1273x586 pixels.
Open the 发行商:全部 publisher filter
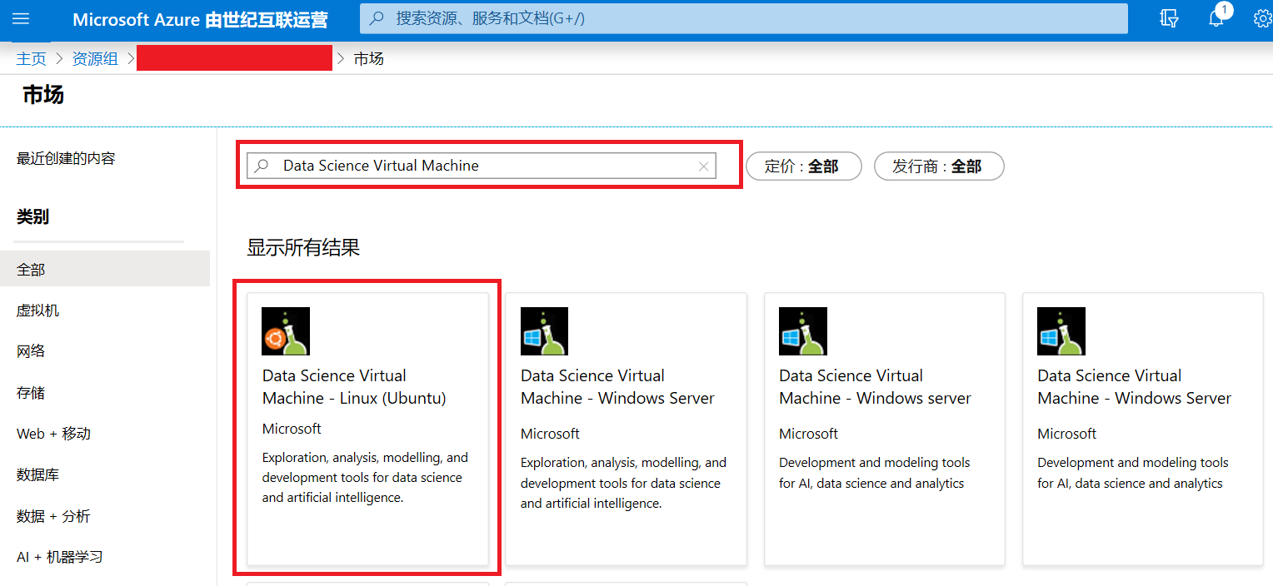(x=939, y=166)
